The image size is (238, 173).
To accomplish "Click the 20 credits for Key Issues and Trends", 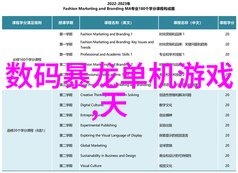I will click(x=227, y=44).
